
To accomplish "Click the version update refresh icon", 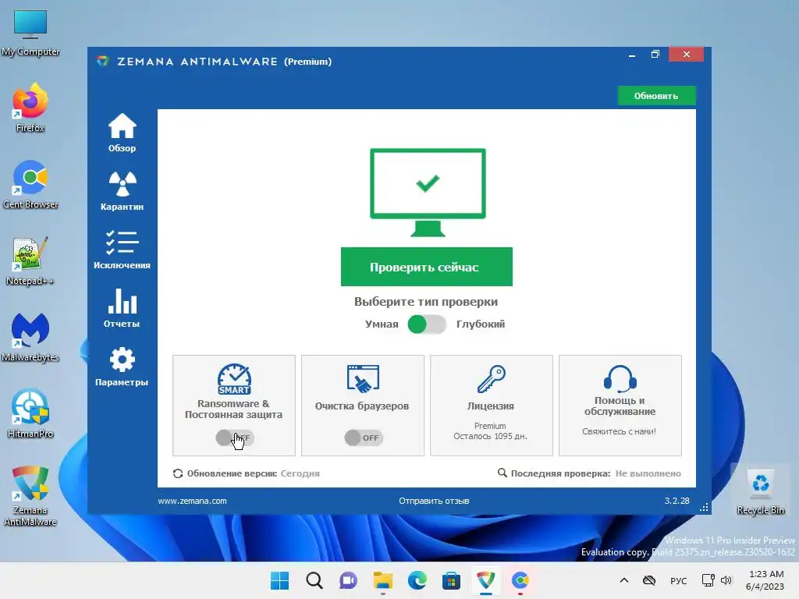I will 178,473.
